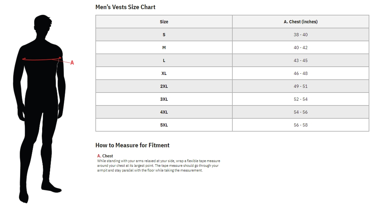The image size is (386, 209).
Task: Select the 3XL size cell
Action: pyautogui.click(x=164, y=99)
